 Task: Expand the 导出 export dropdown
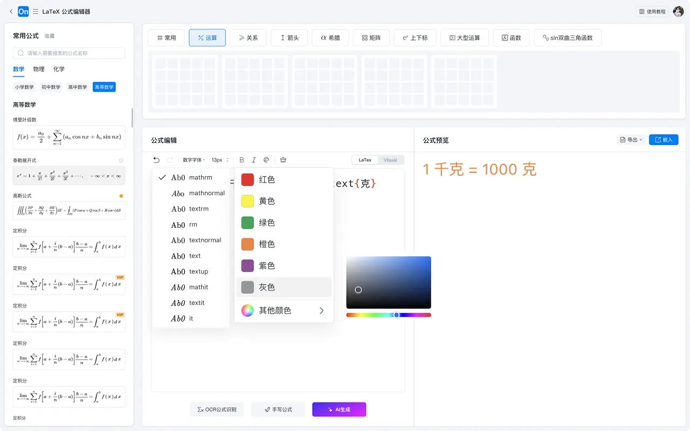pos(631,140)
